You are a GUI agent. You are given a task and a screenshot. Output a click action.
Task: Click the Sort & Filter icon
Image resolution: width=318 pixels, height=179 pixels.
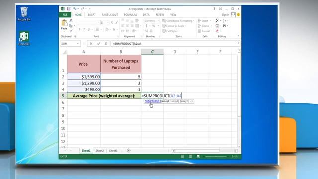(224, 21)
